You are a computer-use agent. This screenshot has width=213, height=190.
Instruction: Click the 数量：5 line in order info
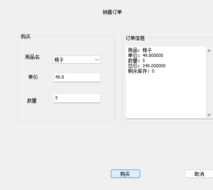(137, 61)
